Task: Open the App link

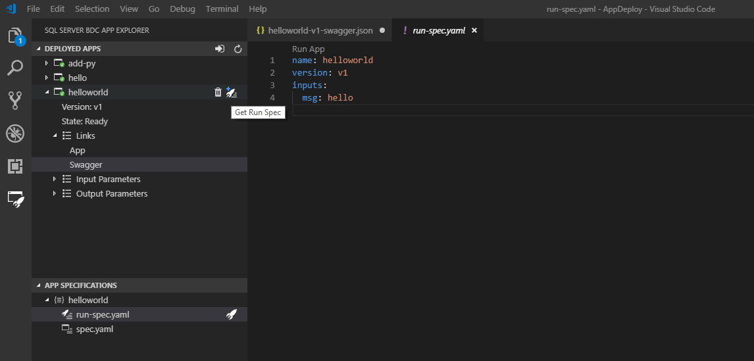Action: [x=78, y=150]
